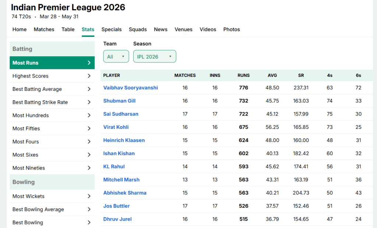Click the MATCHES column header
Viewport: 377px width, 228px height.
[185, 75]
